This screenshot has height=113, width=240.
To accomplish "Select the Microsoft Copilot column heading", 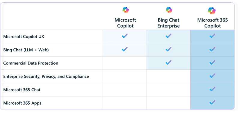I will [125, 23].
